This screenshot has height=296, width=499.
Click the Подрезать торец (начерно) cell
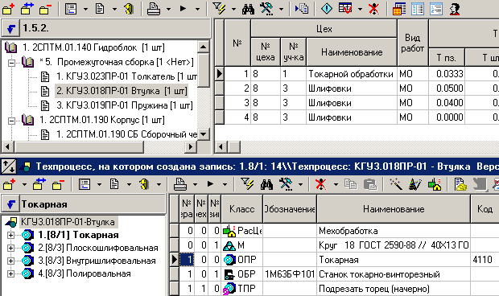(394, 289)
